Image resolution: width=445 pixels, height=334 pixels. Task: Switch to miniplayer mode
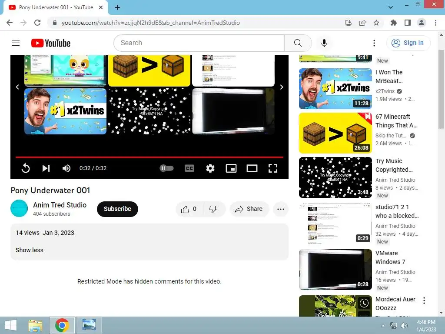pos(231,168)
